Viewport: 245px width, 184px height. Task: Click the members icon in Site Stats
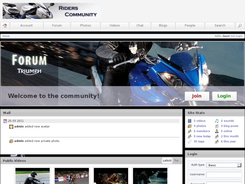tap(189, 131)
